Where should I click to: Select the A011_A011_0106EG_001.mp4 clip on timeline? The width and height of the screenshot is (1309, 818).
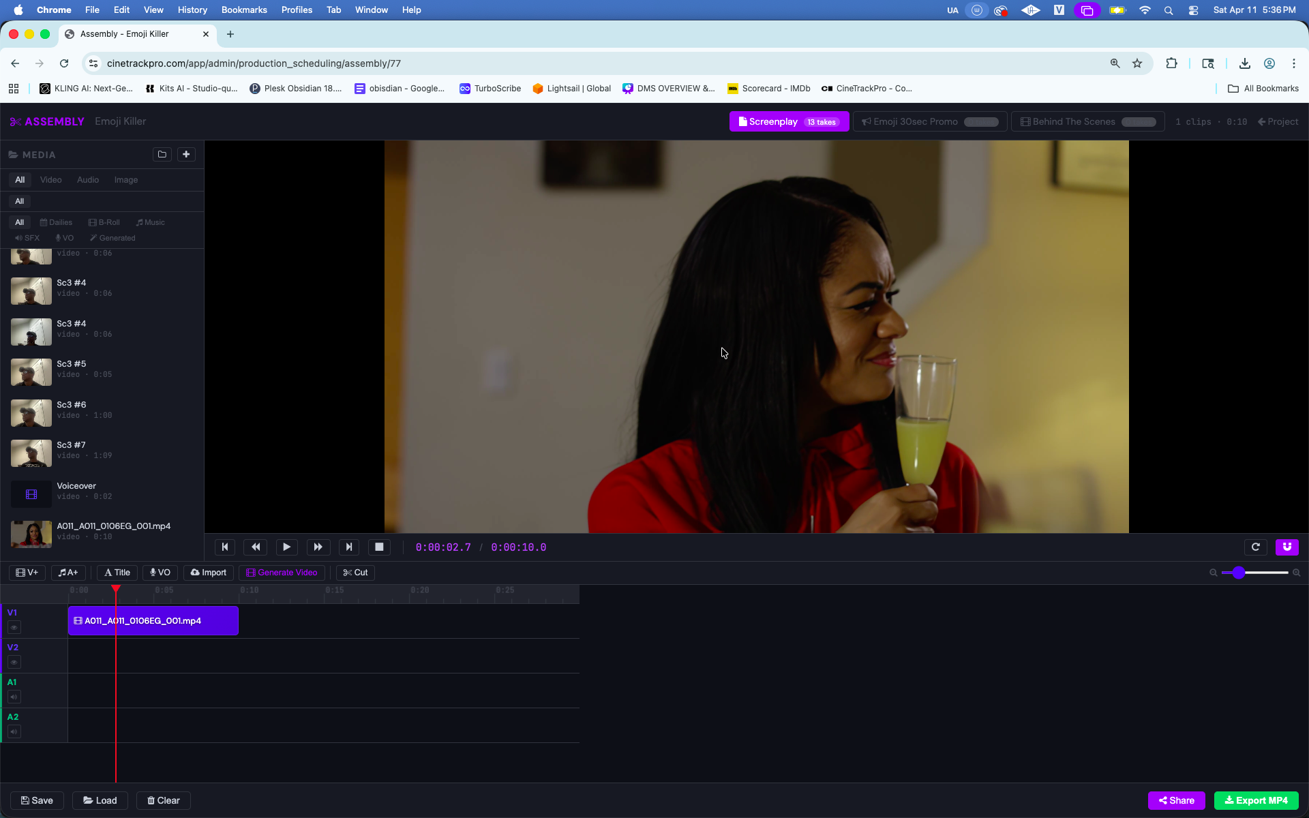click(153, 620)
